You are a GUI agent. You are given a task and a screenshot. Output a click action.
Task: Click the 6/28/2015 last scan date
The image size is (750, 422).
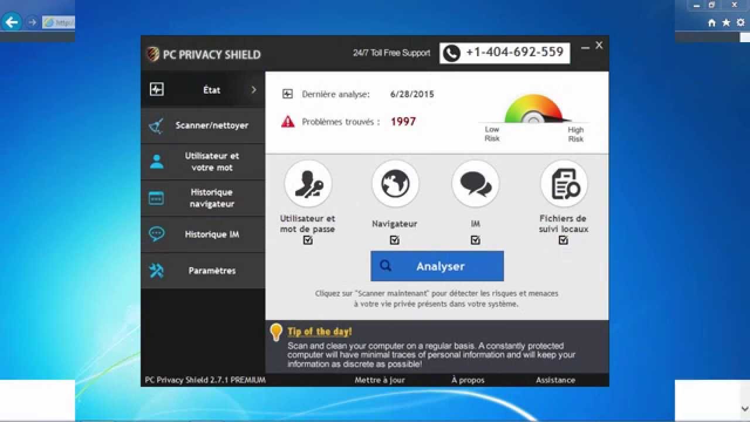[x=412, y=94]
